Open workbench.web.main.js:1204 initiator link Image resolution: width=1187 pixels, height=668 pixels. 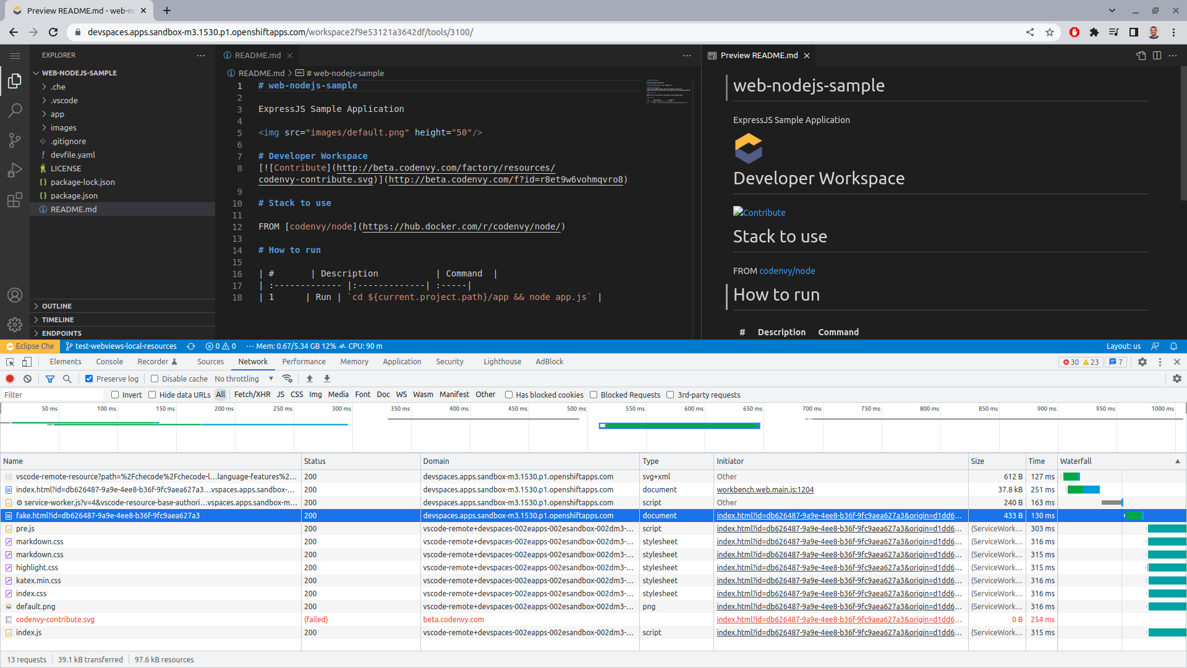[765, 490]
